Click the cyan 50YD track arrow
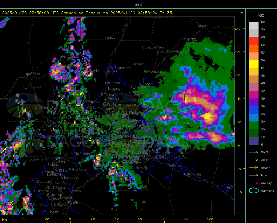The width and height of the screenshot is (277, 223). (x=254, y=152)
